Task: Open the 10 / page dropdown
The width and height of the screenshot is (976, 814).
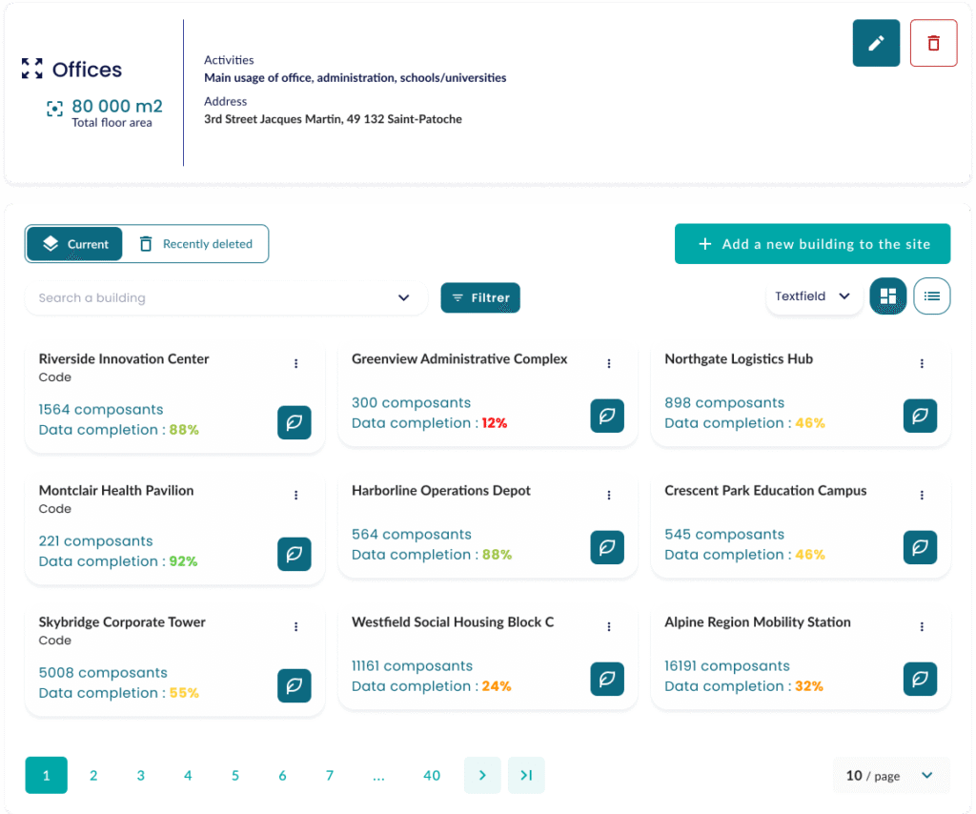Action: 890,776
